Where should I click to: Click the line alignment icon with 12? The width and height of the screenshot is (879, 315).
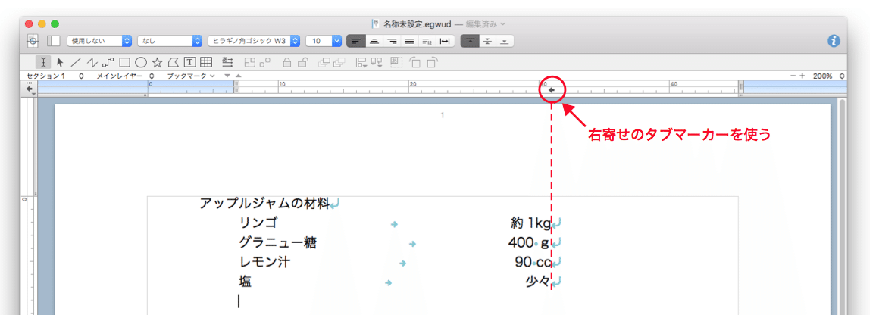coord(427,41)
